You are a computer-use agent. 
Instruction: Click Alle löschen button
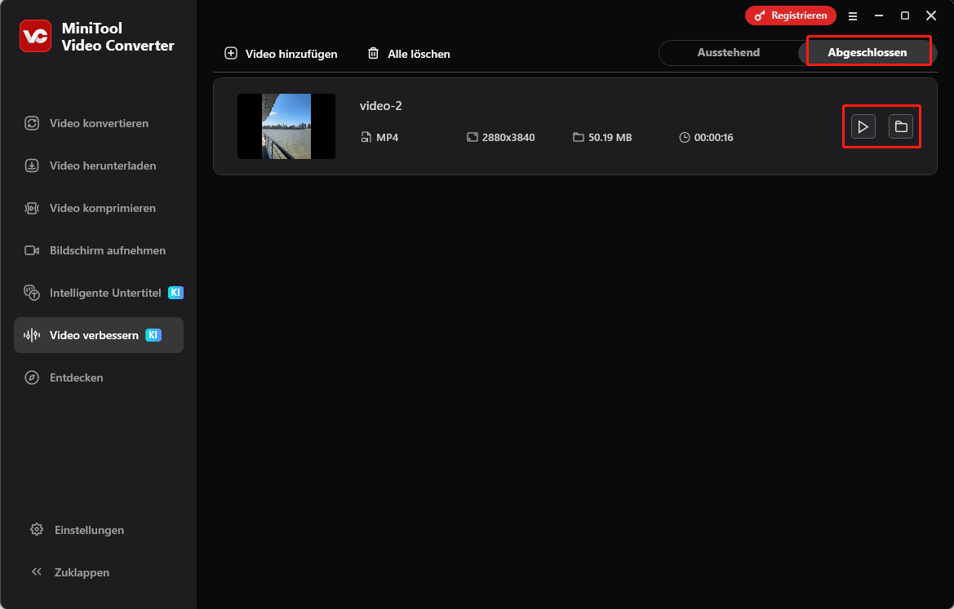pos(409,54)
